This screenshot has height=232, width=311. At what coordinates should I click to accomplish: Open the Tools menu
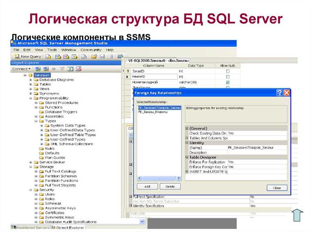tap(52, 50)
